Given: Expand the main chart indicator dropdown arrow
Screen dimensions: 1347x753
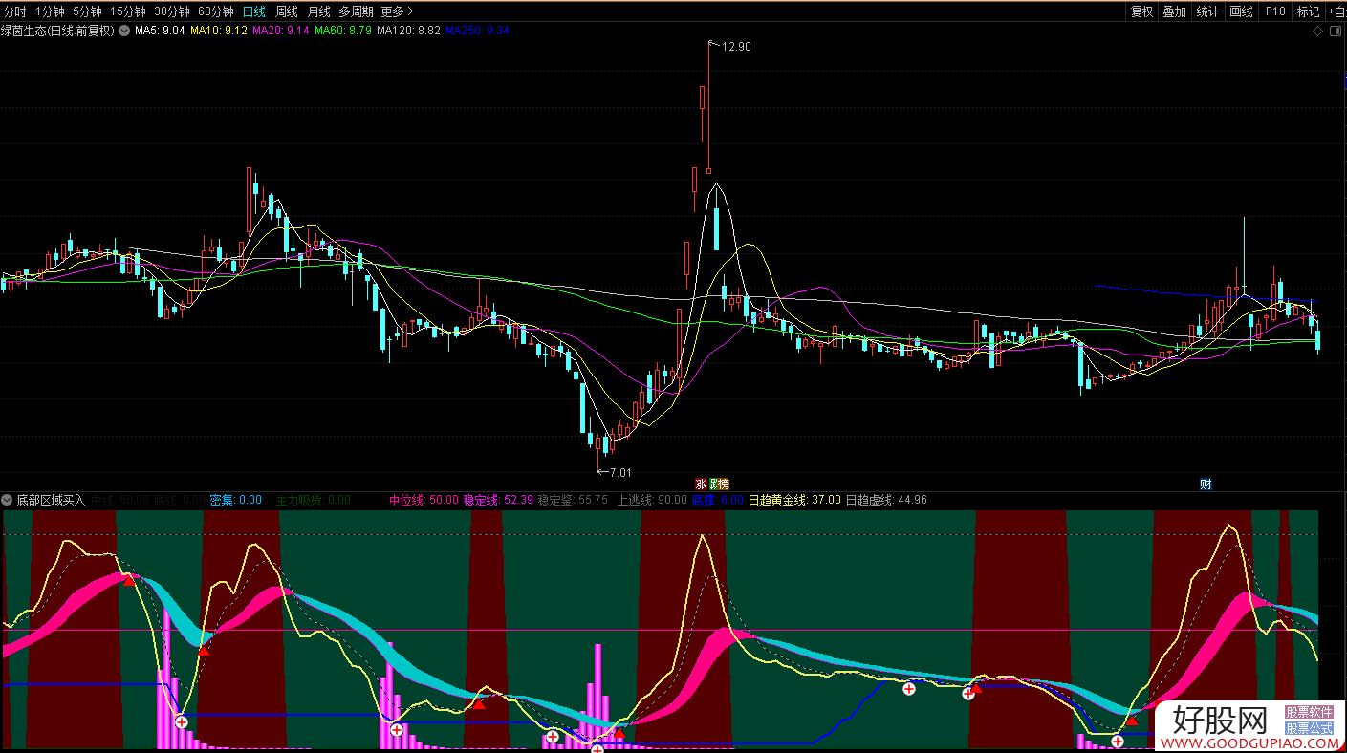Looking at the screenshot, I should coord(123,31).
